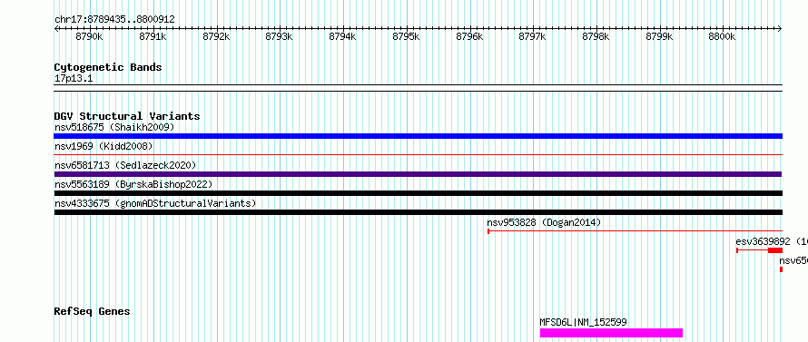Click the partially visible nsv65 label
Image resolution: width=808 pixels, height=342 pixels.
tap(793, 260)
